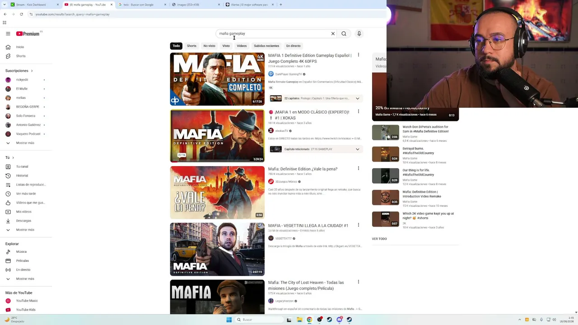Click VER TODO under Mafia Game shorts
This screenshot has width=578, height=325.
[379, 239]
